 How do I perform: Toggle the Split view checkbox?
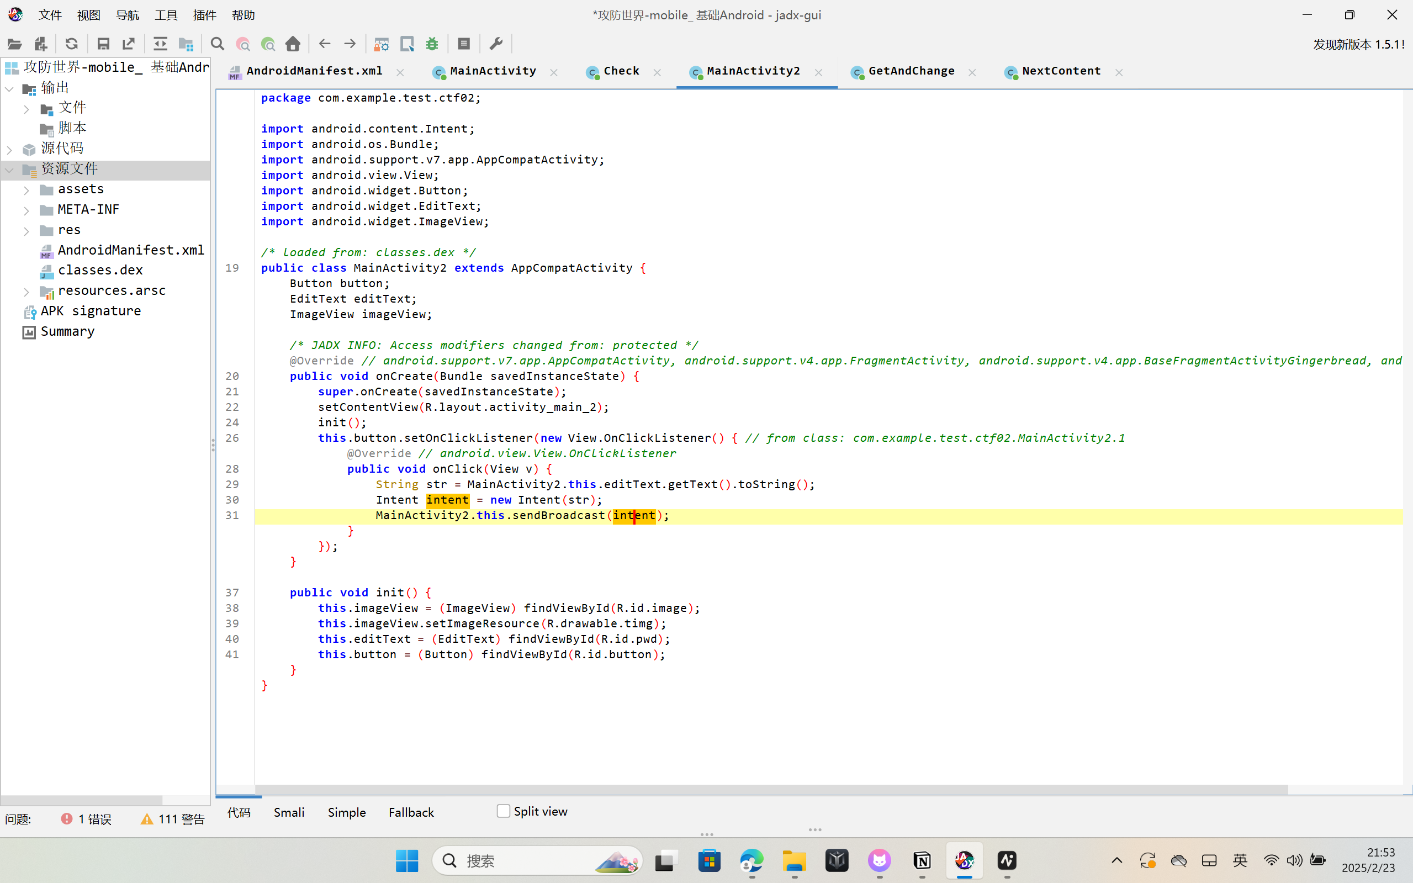504,811
